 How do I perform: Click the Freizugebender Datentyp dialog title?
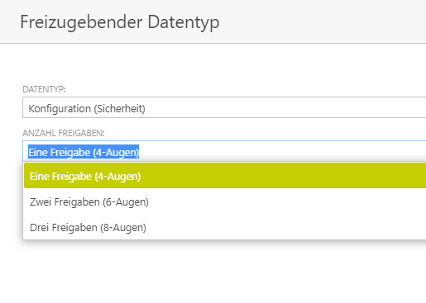point(120,22)
